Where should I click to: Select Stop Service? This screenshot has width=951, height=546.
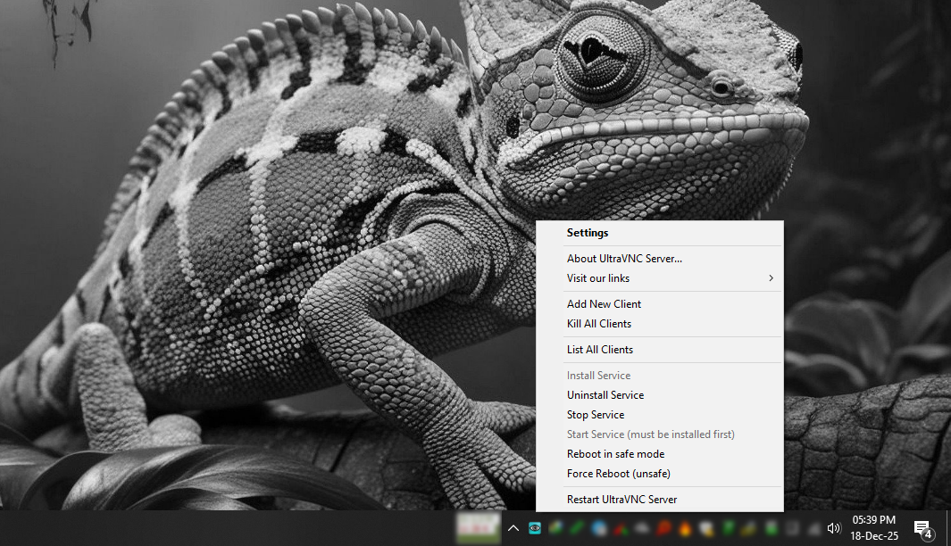(x=596, y=414)
